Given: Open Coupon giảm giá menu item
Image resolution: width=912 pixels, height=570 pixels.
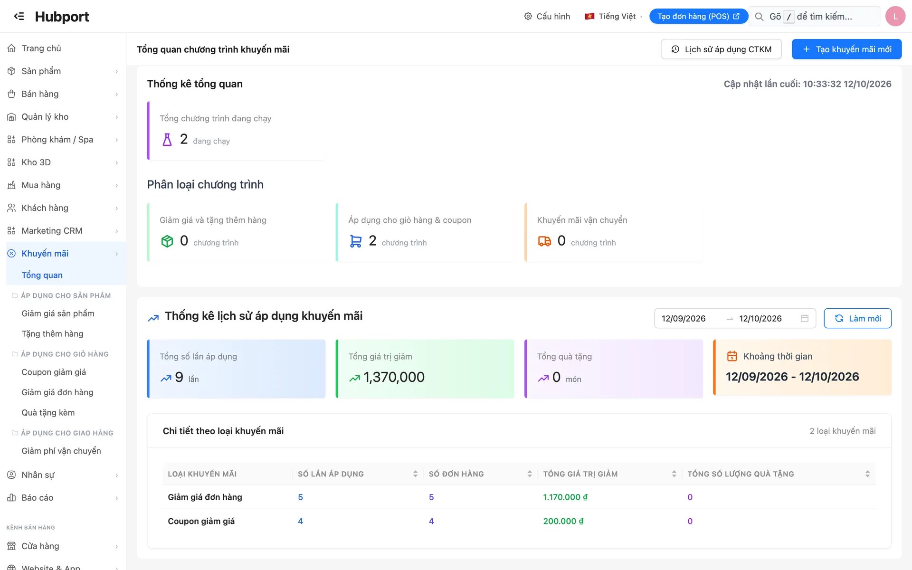Looking at the screenshot, I should [54, 372].
